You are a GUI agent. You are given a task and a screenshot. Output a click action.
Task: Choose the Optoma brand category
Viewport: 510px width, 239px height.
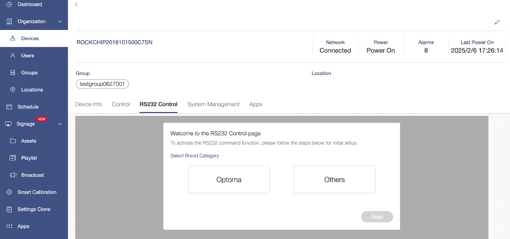tap(229, 179)
